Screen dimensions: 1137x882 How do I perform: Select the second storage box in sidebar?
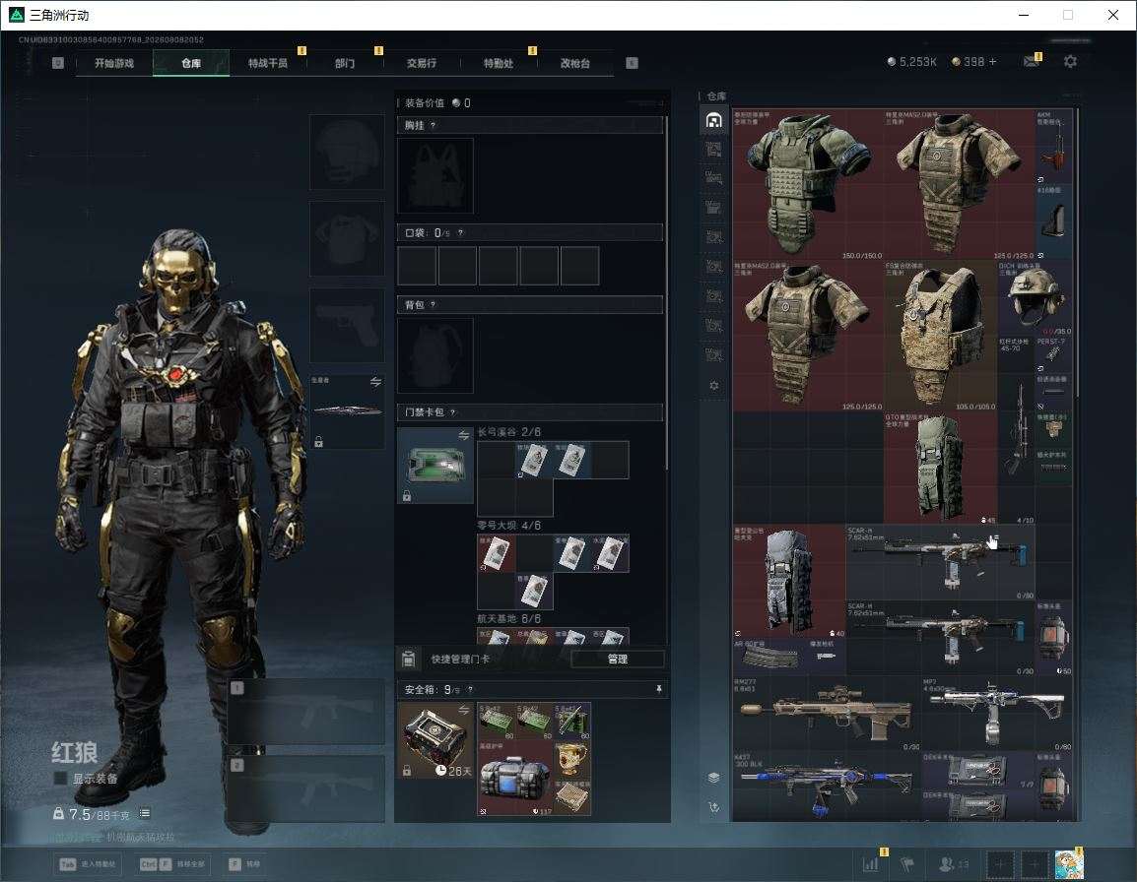[x=713, y=150]
